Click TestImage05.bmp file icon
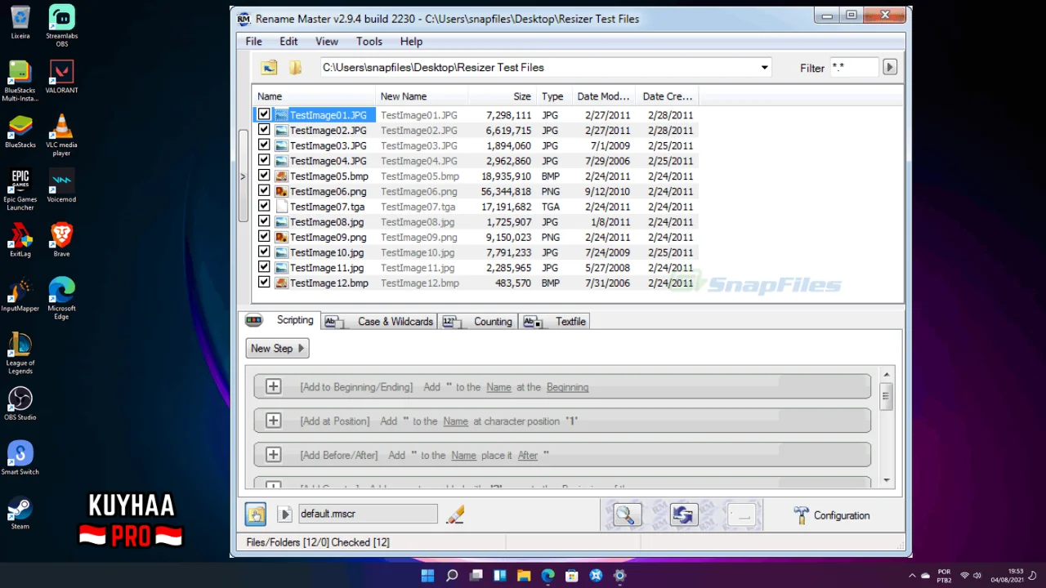Image resolution: width=1046 pixels, height=588 pixels. click(x=281, y=176)
